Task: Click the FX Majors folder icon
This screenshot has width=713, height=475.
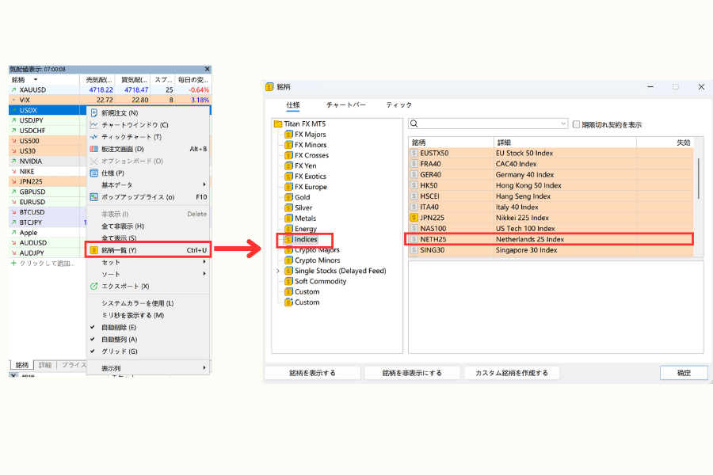Action: (x=288, y=135)
